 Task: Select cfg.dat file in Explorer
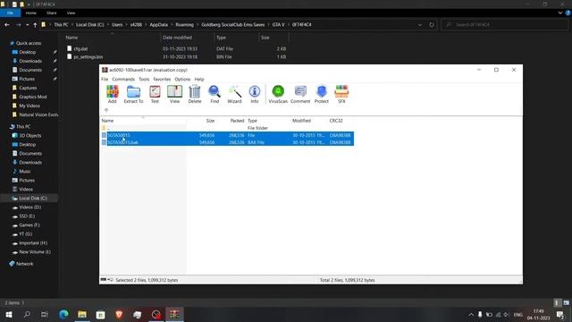(x=81, y=48)
